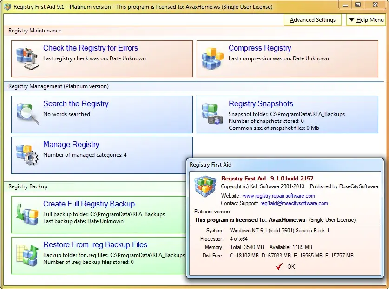This screenshot has height=289, width=389.
Task: Click memory 'Available: 1189 MB'
Action: pyautogui.click(x=291, y=247)
